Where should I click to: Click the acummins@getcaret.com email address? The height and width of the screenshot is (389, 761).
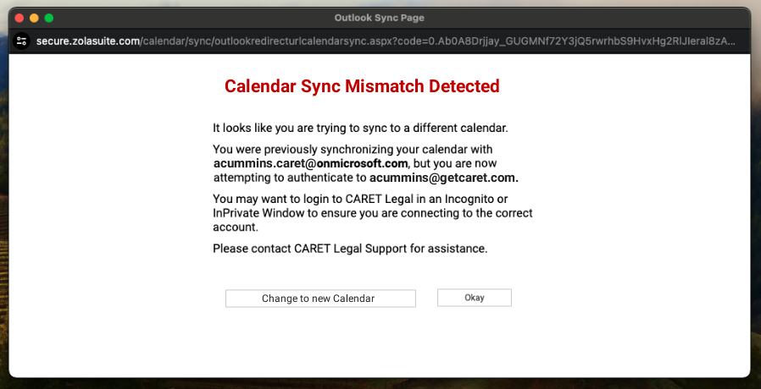coord(443,178)
